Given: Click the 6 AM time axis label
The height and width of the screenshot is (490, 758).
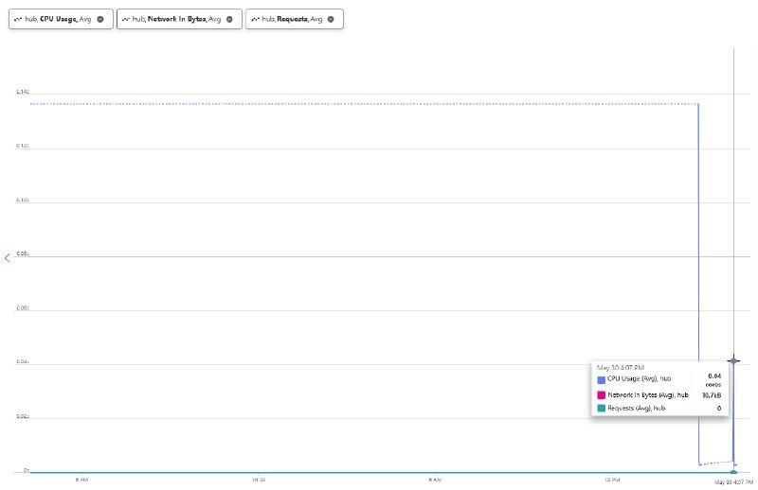Looking at the screenshot, I should point(435,480).
